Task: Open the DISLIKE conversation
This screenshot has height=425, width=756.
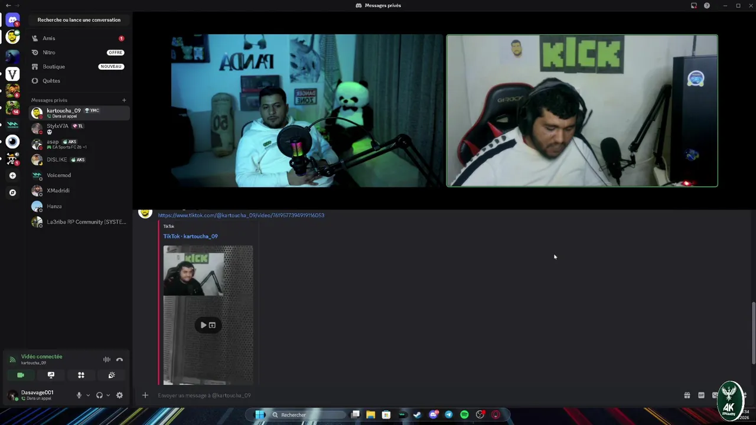Action: pyautogui.click(x=79, y=159)
